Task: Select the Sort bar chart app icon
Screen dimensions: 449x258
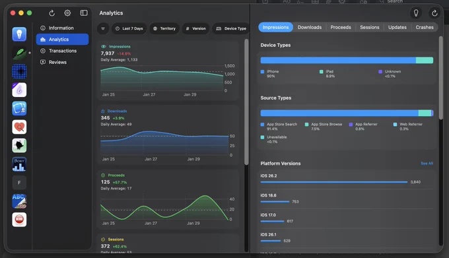Action: click(19, 164)
